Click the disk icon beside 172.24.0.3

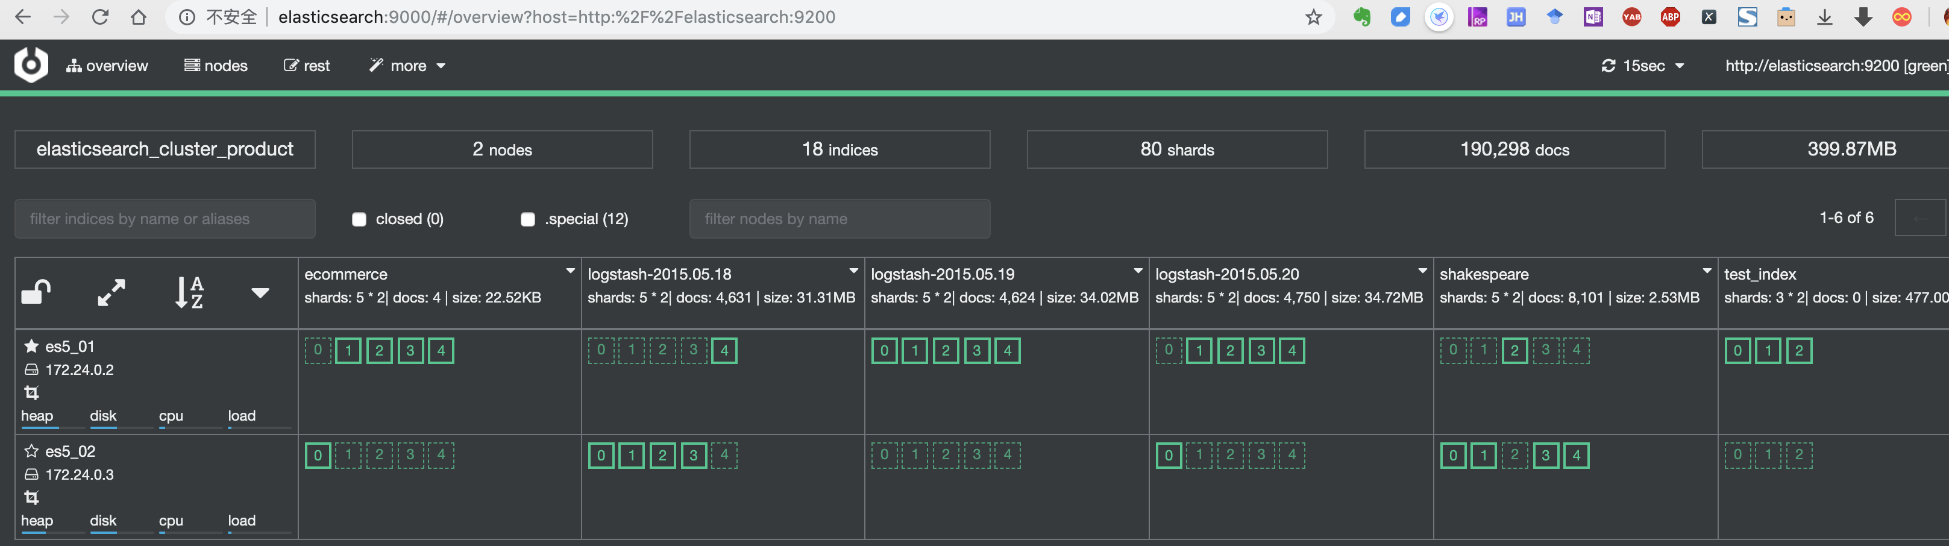coord(31,475)
